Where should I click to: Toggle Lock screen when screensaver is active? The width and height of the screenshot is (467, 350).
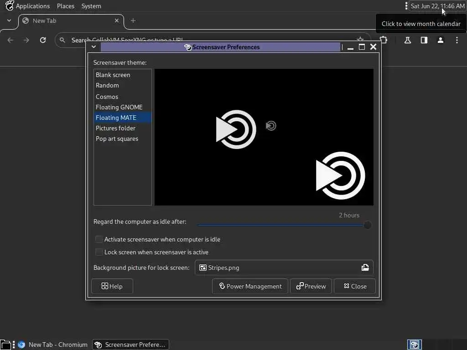151,252
